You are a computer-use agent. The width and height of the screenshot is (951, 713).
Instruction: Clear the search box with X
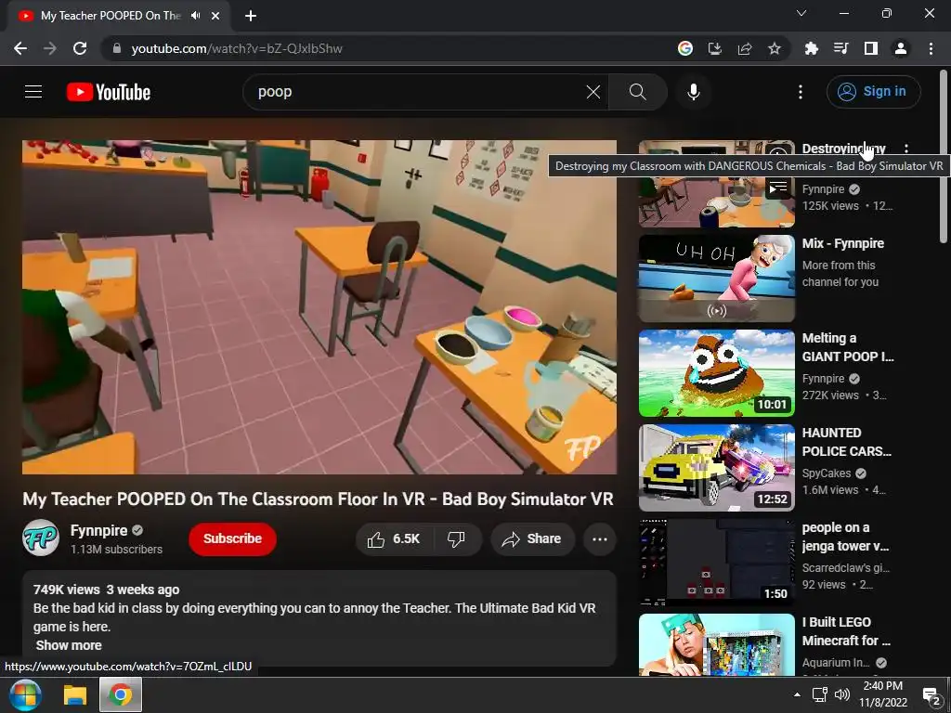coord(593,92)
